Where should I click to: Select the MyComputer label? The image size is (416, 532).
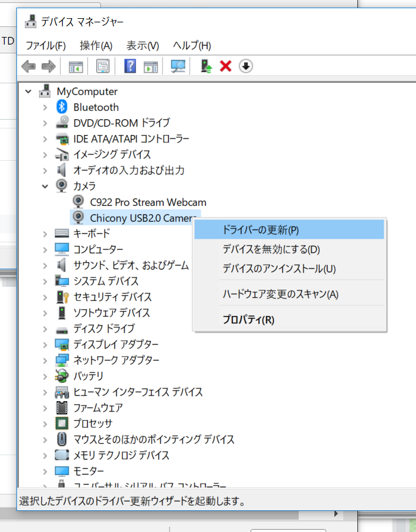[x=87, y=92]
